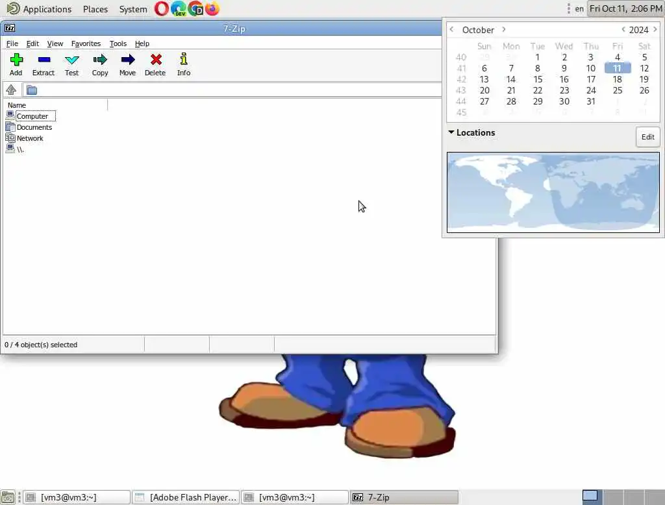Go to previous year in calendar
This screenshot has width=665, height=505.
point(623,29)
